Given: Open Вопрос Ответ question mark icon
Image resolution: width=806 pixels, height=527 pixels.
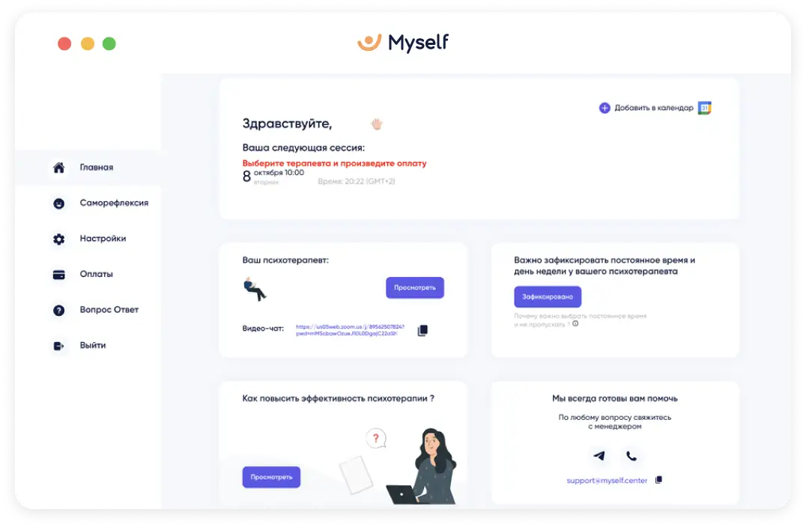Looking at the screenshot, I should point(59,310).
